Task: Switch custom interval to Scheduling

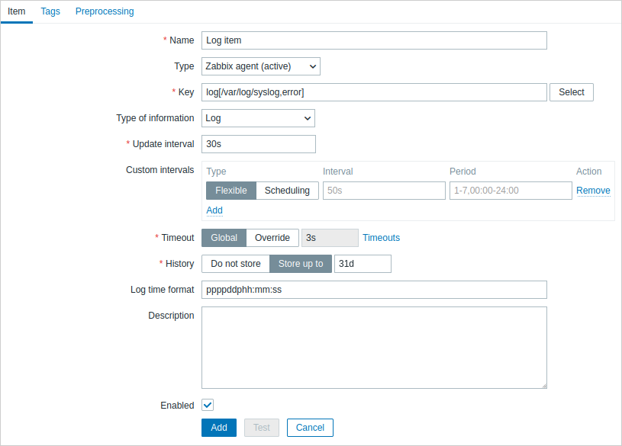Action: (x=287, y=191)
